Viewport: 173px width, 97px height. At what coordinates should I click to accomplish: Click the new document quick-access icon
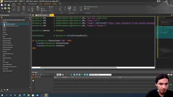(x=2, y=5)
